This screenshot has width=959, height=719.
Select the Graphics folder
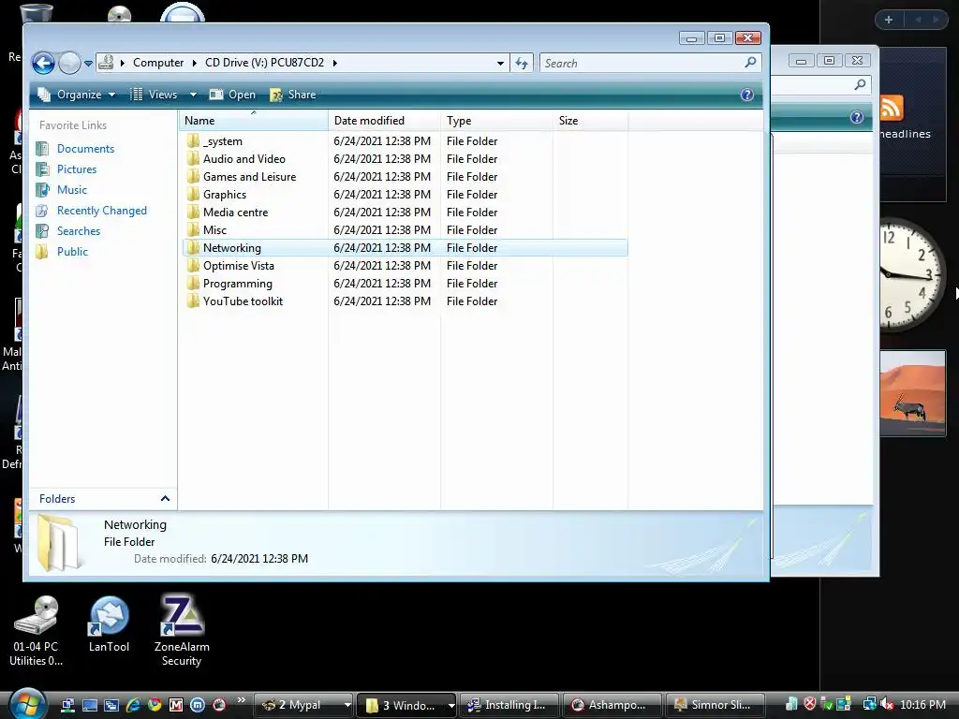pos(225,195)
